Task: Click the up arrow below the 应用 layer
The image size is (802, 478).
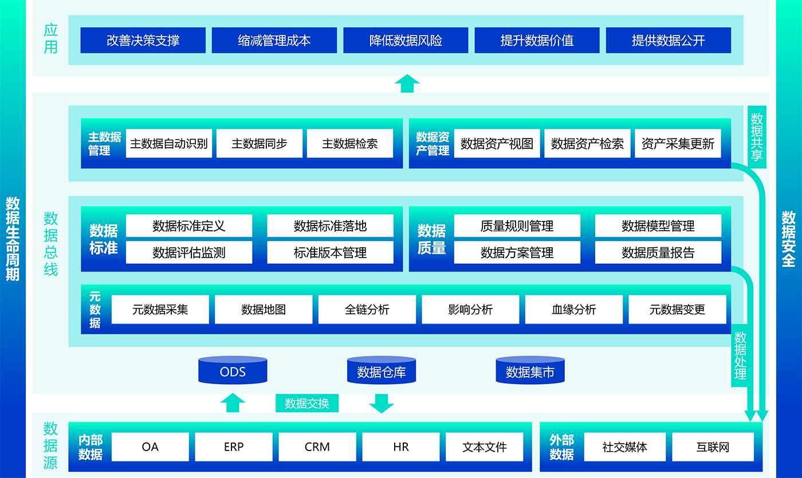Action: point(407,84)
